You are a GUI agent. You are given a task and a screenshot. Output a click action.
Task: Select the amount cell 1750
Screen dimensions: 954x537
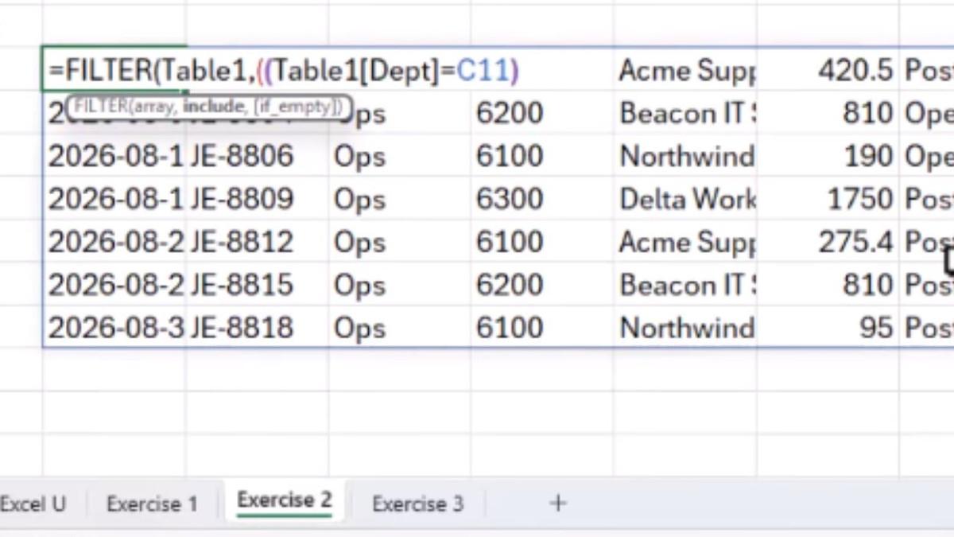[828, 199]
